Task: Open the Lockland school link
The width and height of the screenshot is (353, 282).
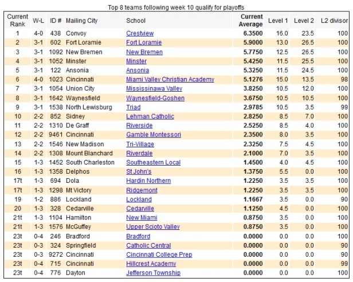Action: (139, 199)
